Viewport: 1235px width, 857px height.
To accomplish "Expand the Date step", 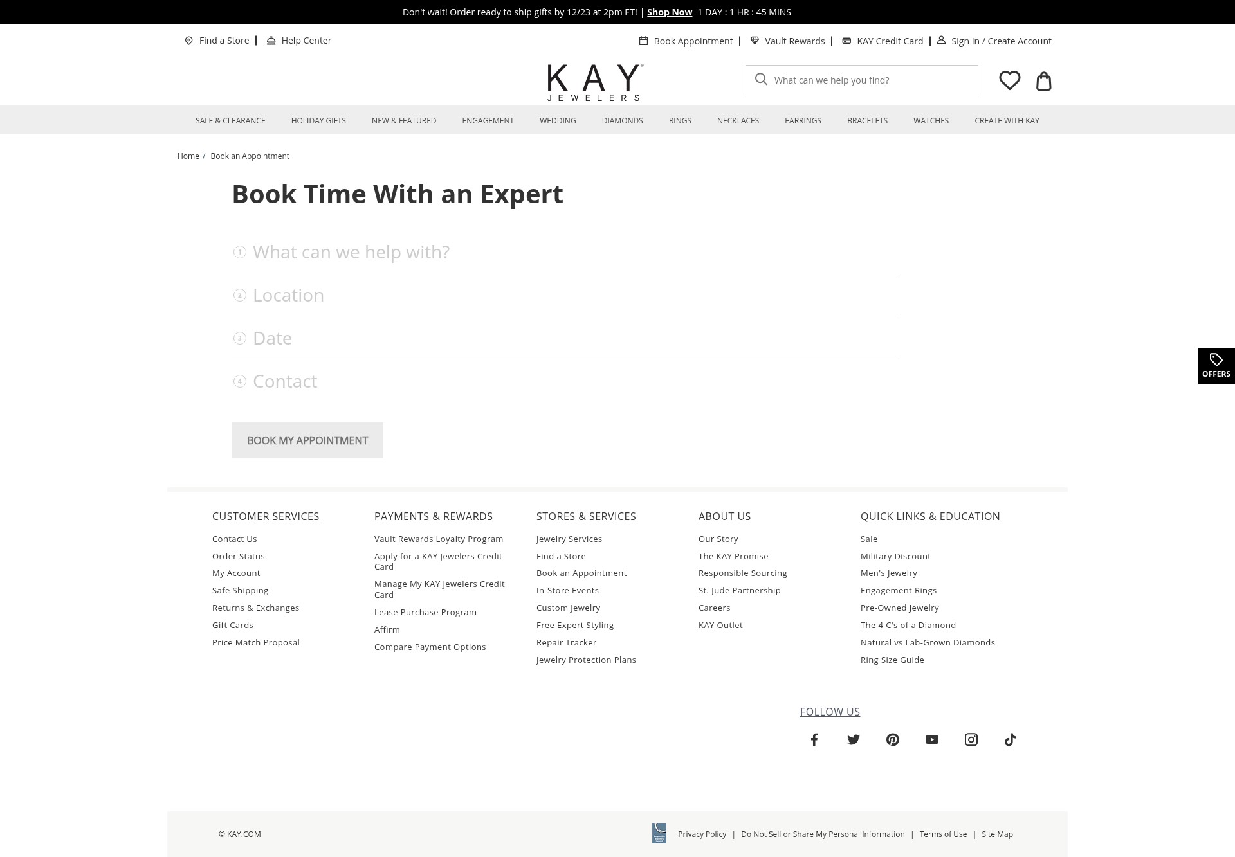I will click(565, 338).
